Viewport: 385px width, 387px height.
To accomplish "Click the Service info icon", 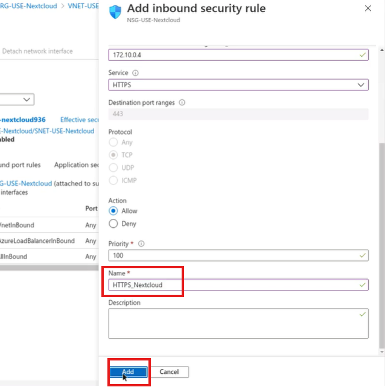I will click(135, 73).
